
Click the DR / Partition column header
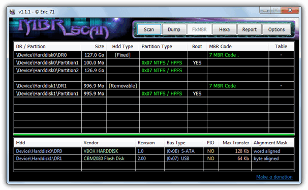coord(47,47)
